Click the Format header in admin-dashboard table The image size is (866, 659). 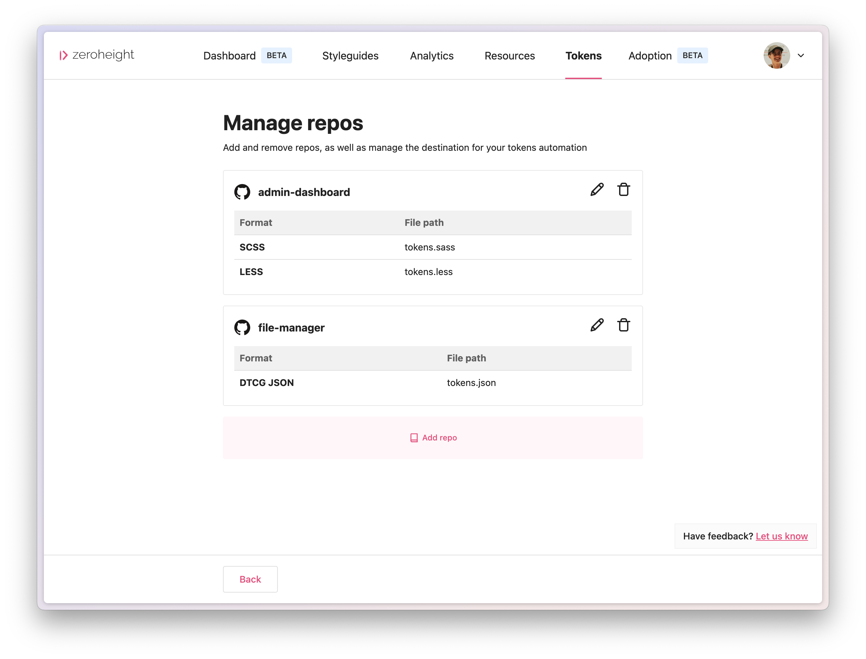(256, 223)
